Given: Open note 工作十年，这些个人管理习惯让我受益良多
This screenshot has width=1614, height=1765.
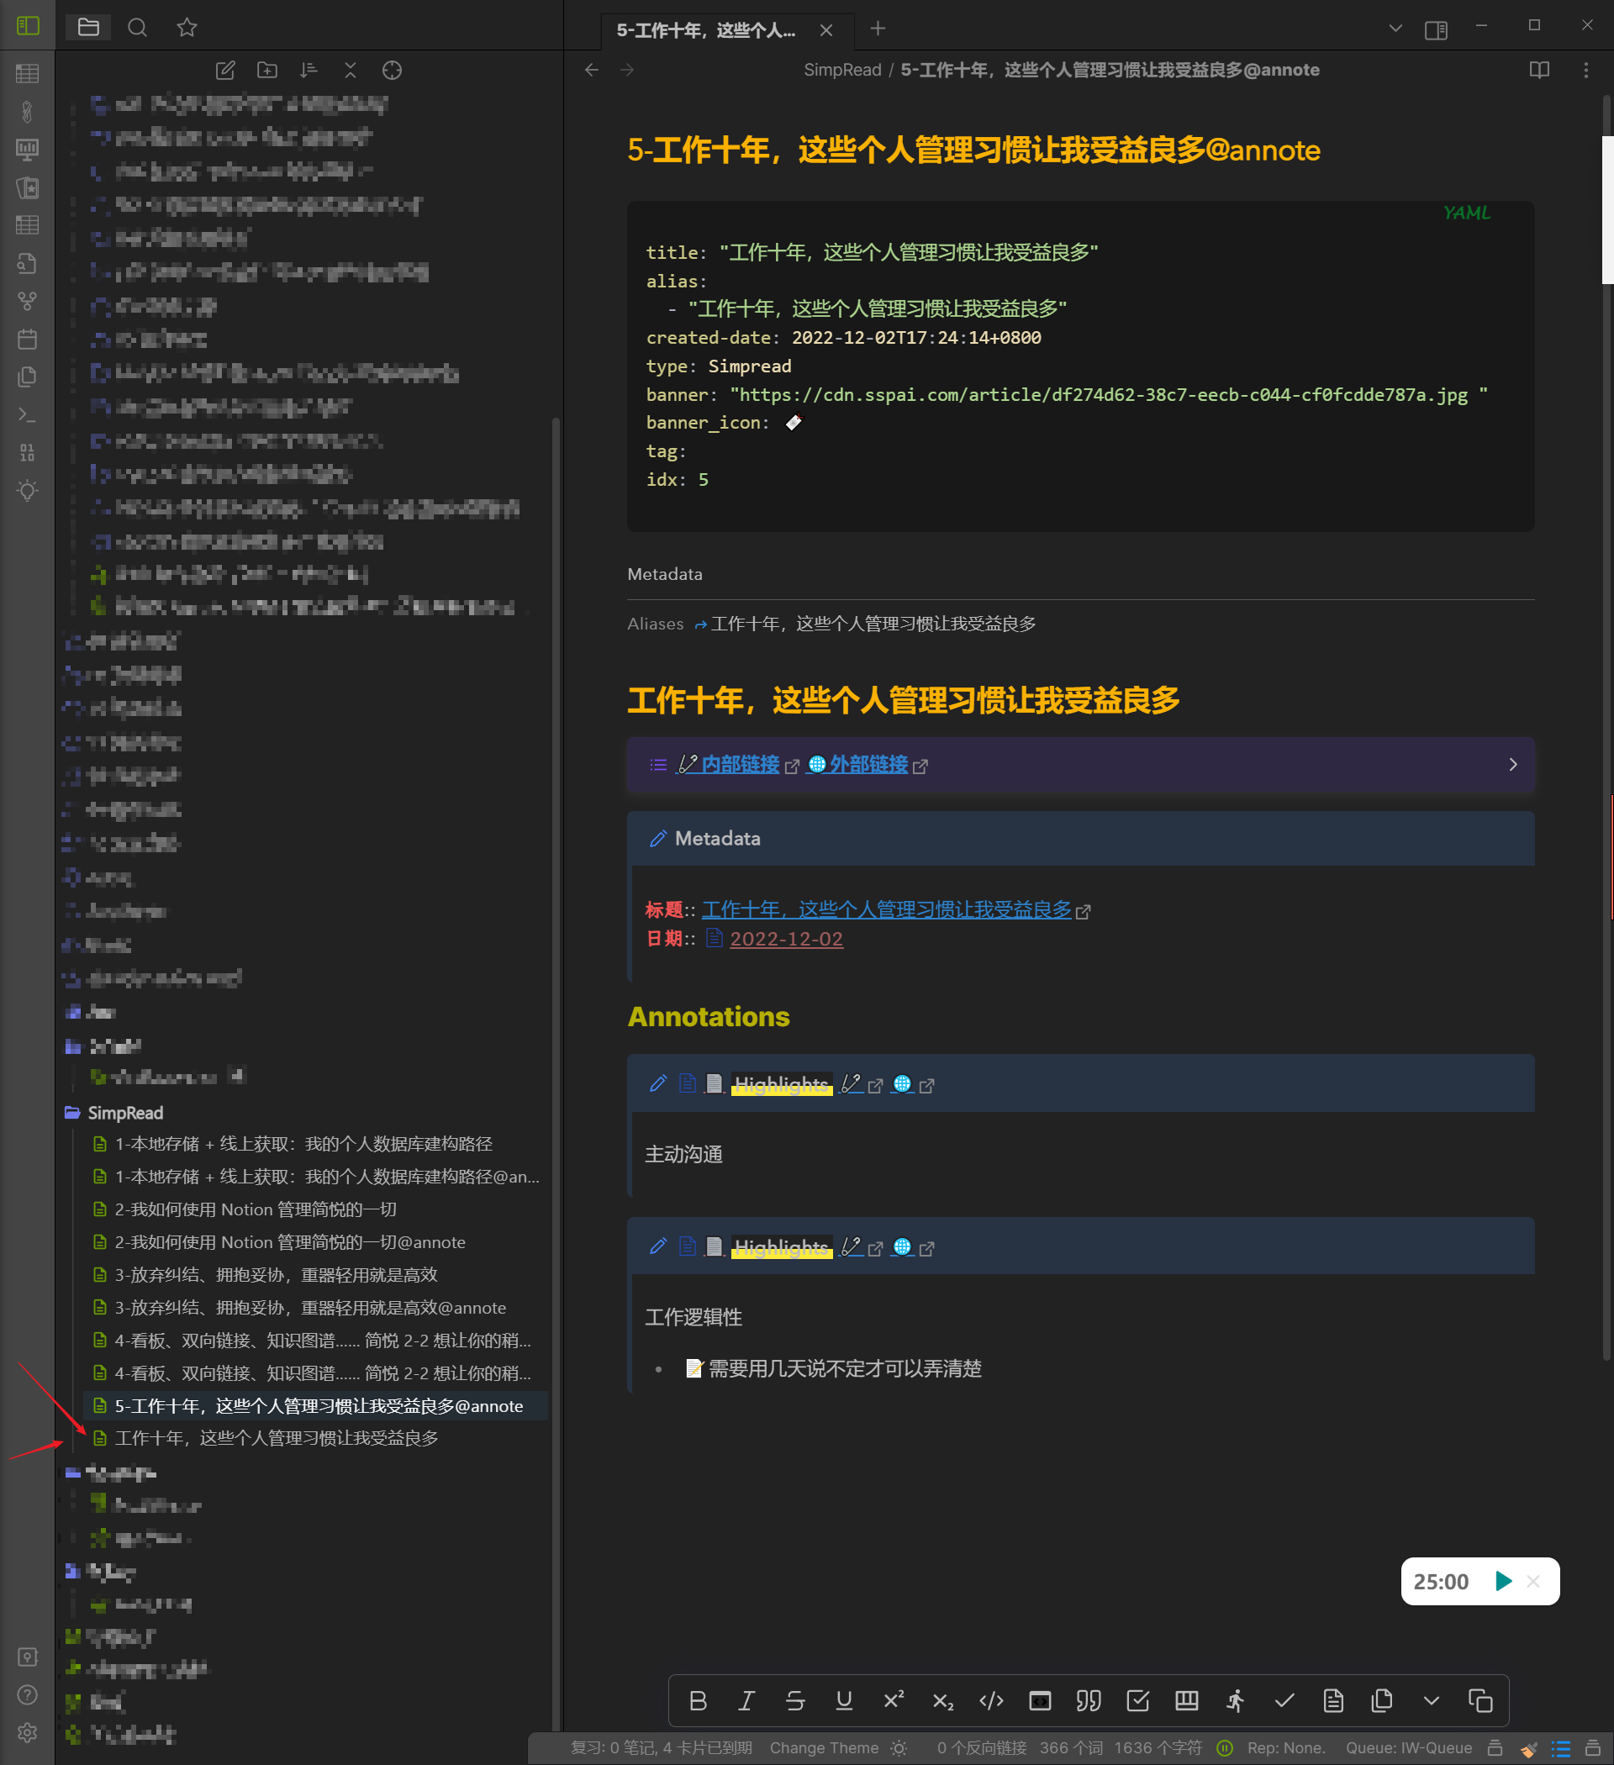Looking at the screenshot, I should tap(277, 1437).
